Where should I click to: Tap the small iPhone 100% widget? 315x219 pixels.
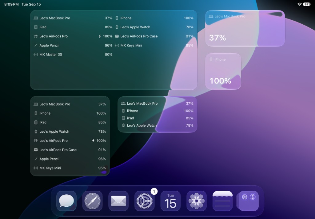click(x=223, y=71)
